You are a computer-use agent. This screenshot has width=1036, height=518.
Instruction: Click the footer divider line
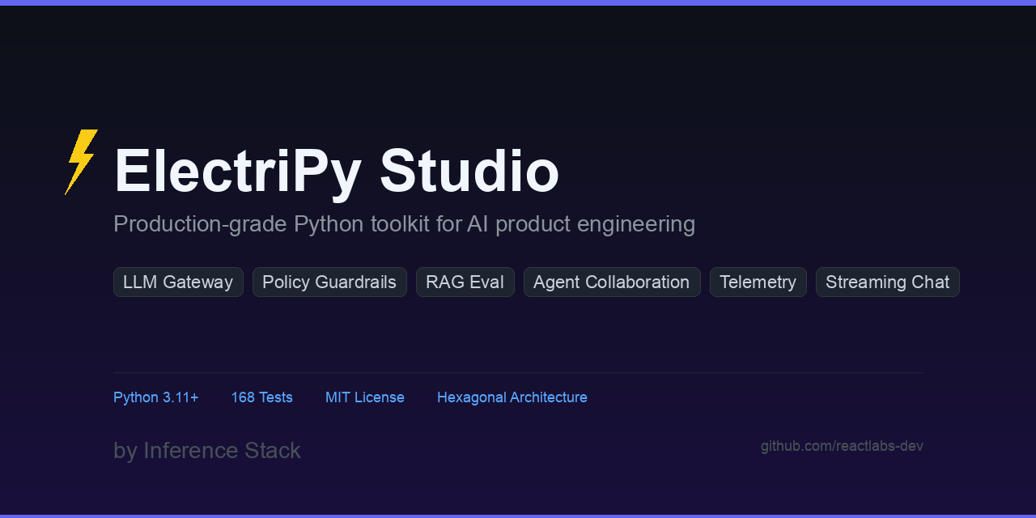pos(518,372)
